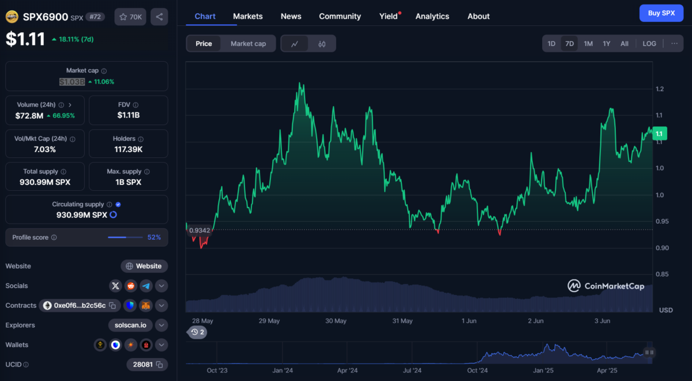Click the Total supply info icon
This screenshot has width=692, height=381.
(x=63, y=172)
